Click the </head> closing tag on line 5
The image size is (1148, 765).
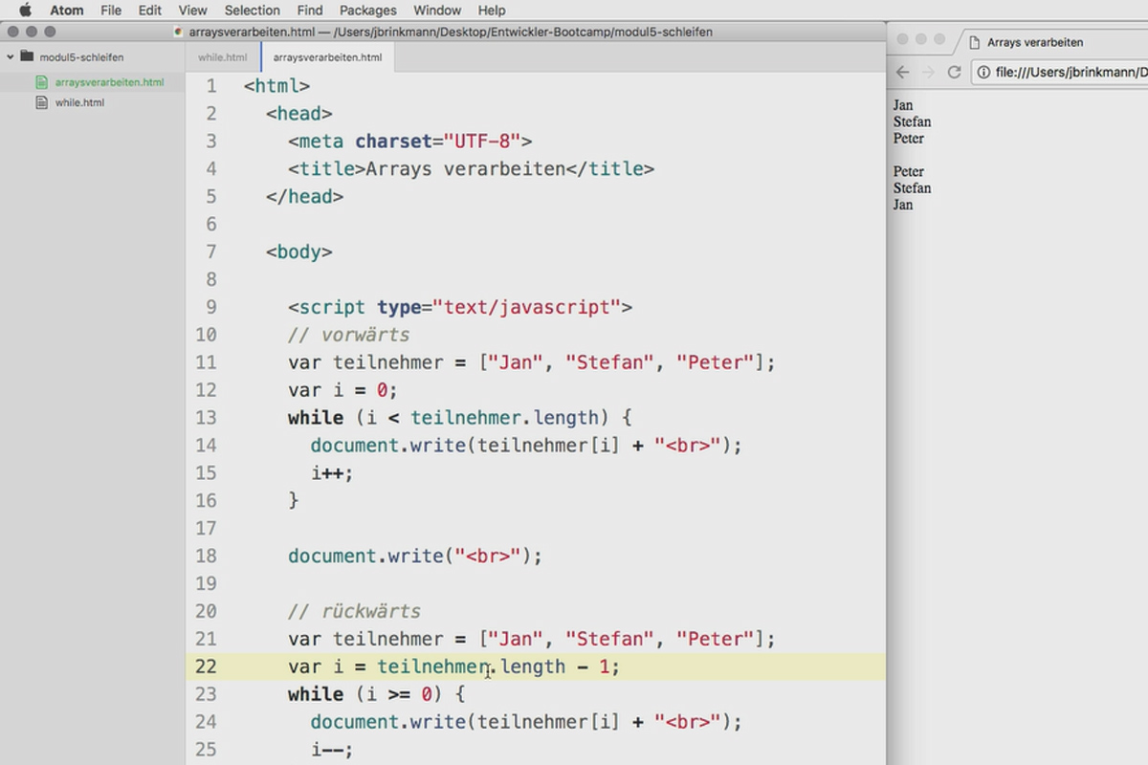pos(304,197)
